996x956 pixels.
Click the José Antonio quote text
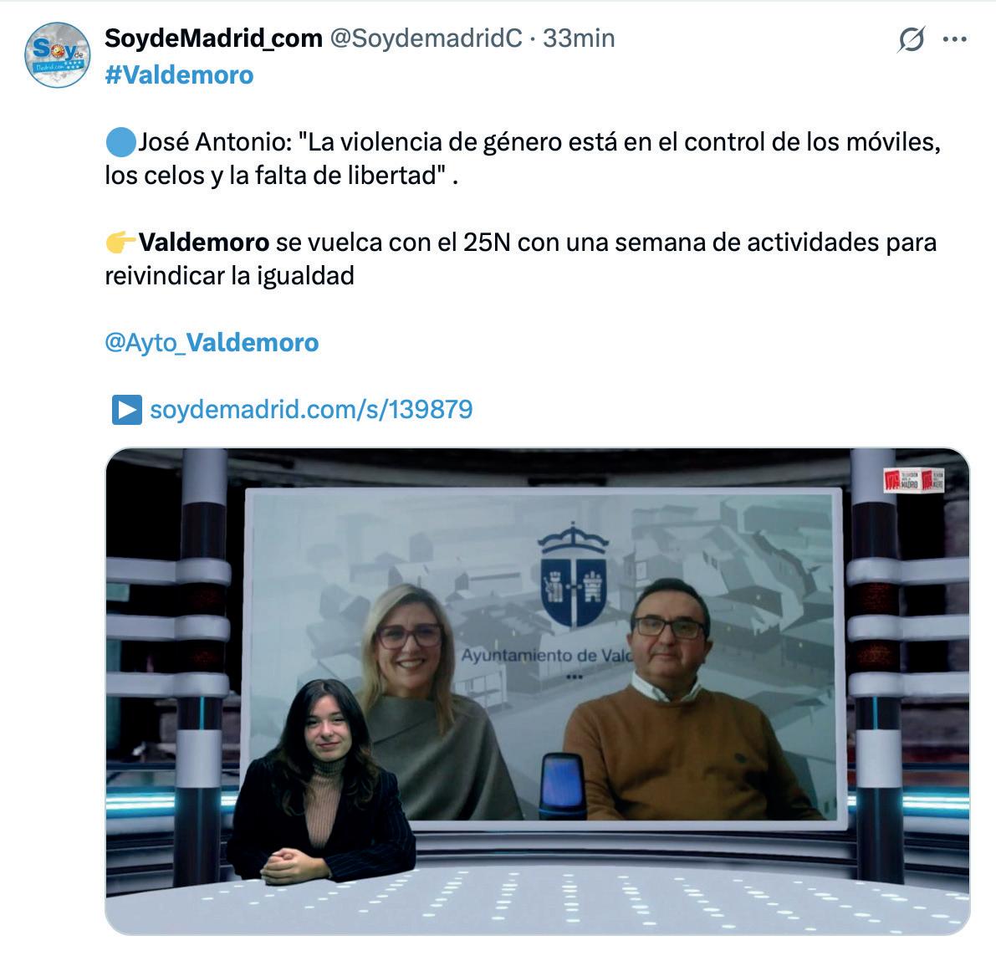click(x=523, y=159)
